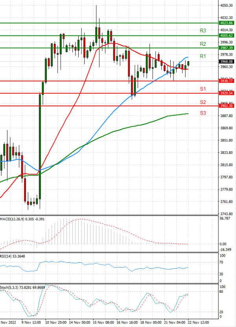Click the 16 Nov 16:00 time label
The image size is (236, 327).
[x=127, y=322]
